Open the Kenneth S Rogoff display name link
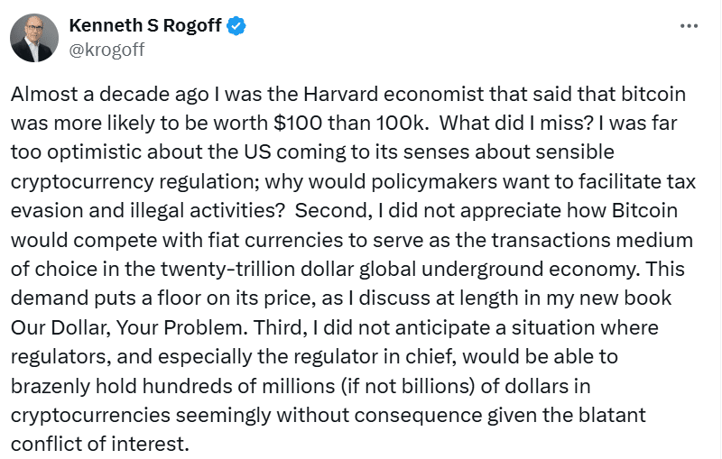Image resolution: width=722 pixels, height=459 pixels. 145,26
